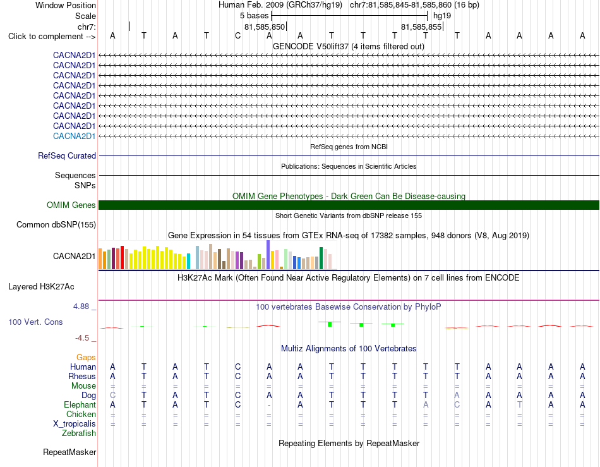Open 'Publications: Sequences in Scientific Articles' title
The height and width of the screenshot is (467, 600).
coord(349,166)
